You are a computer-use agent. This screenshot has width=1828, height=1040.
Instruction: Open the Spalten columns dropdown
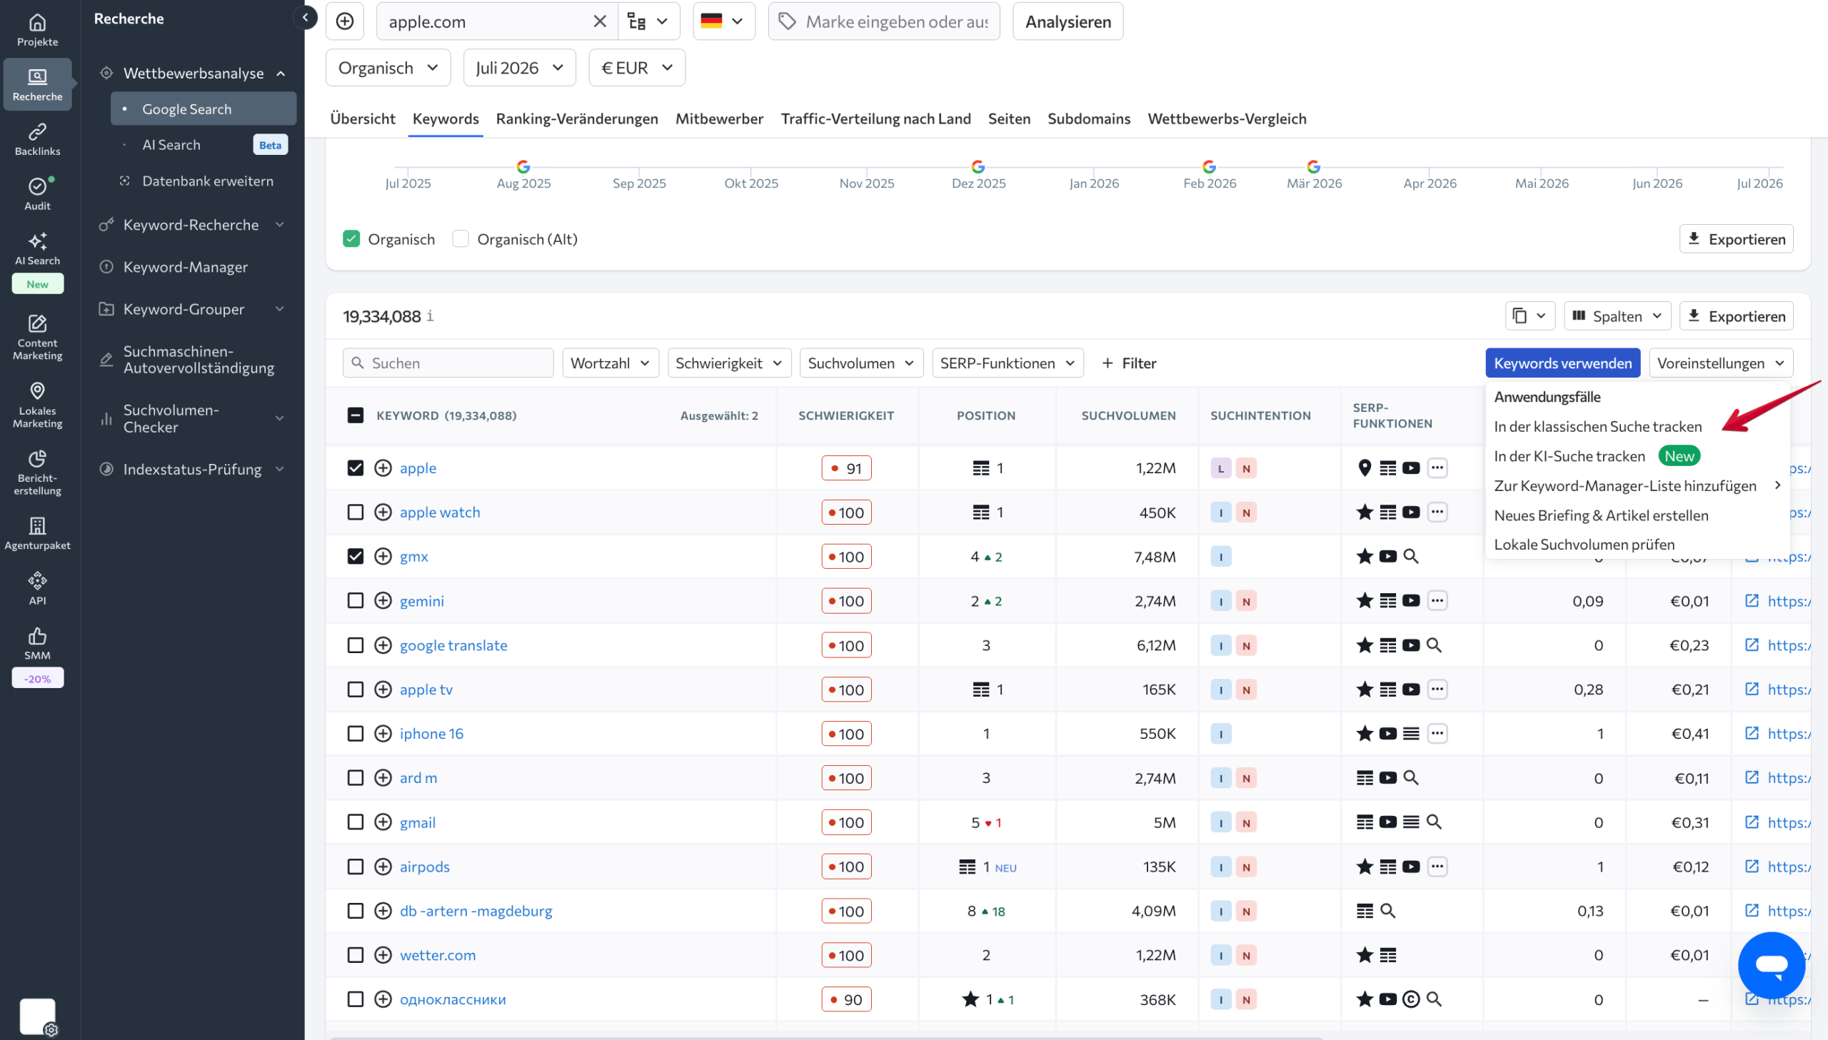(1617, 315)
